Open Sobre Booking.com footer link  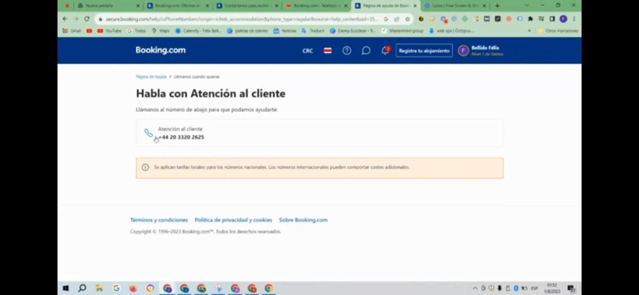303,220
